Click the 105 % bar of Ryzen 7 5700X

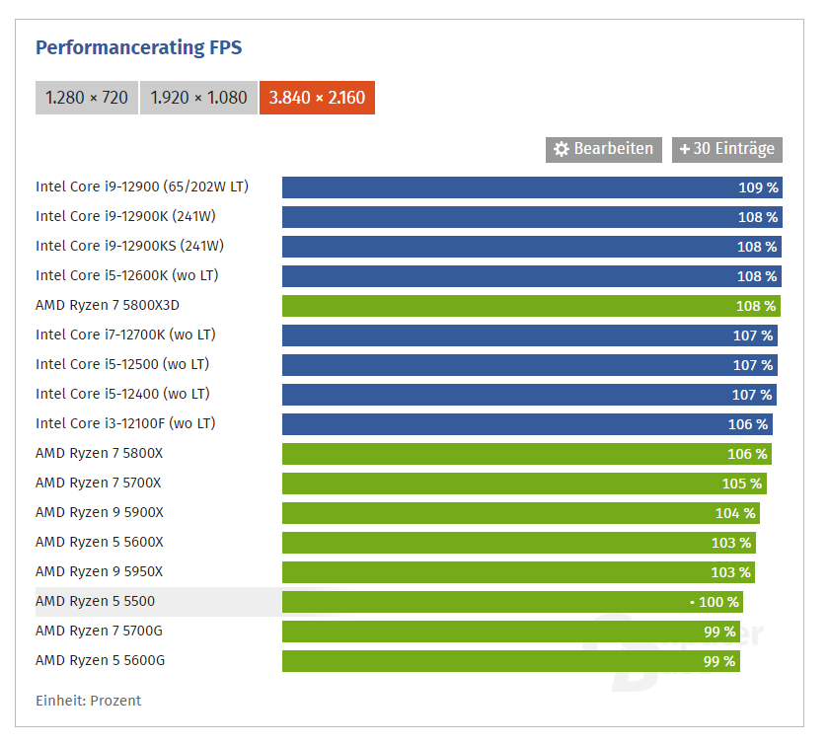(x=524, y=484)
